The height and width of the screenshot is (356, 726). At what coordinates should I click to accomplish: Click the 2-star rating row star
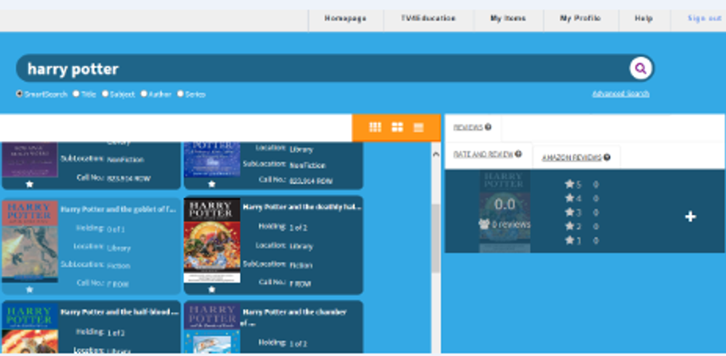coord(569,226)
